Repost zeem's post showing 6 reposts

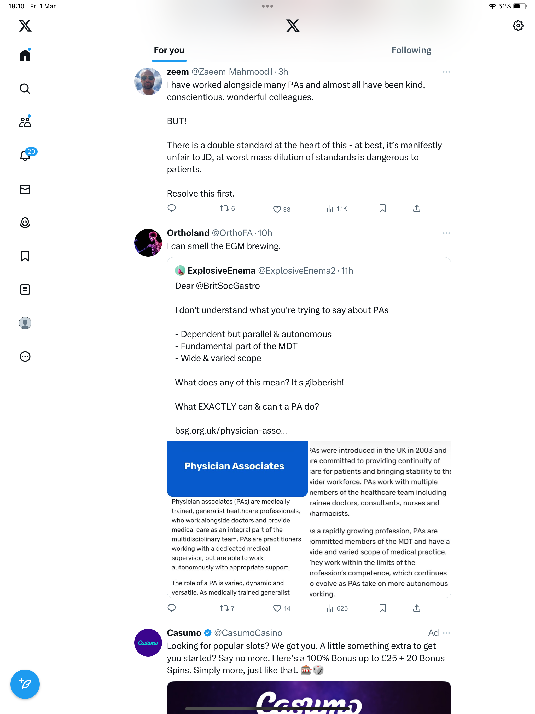[227, 209]
